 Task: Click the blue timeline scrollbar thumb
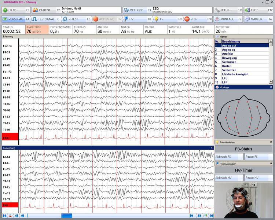point(66,216)
